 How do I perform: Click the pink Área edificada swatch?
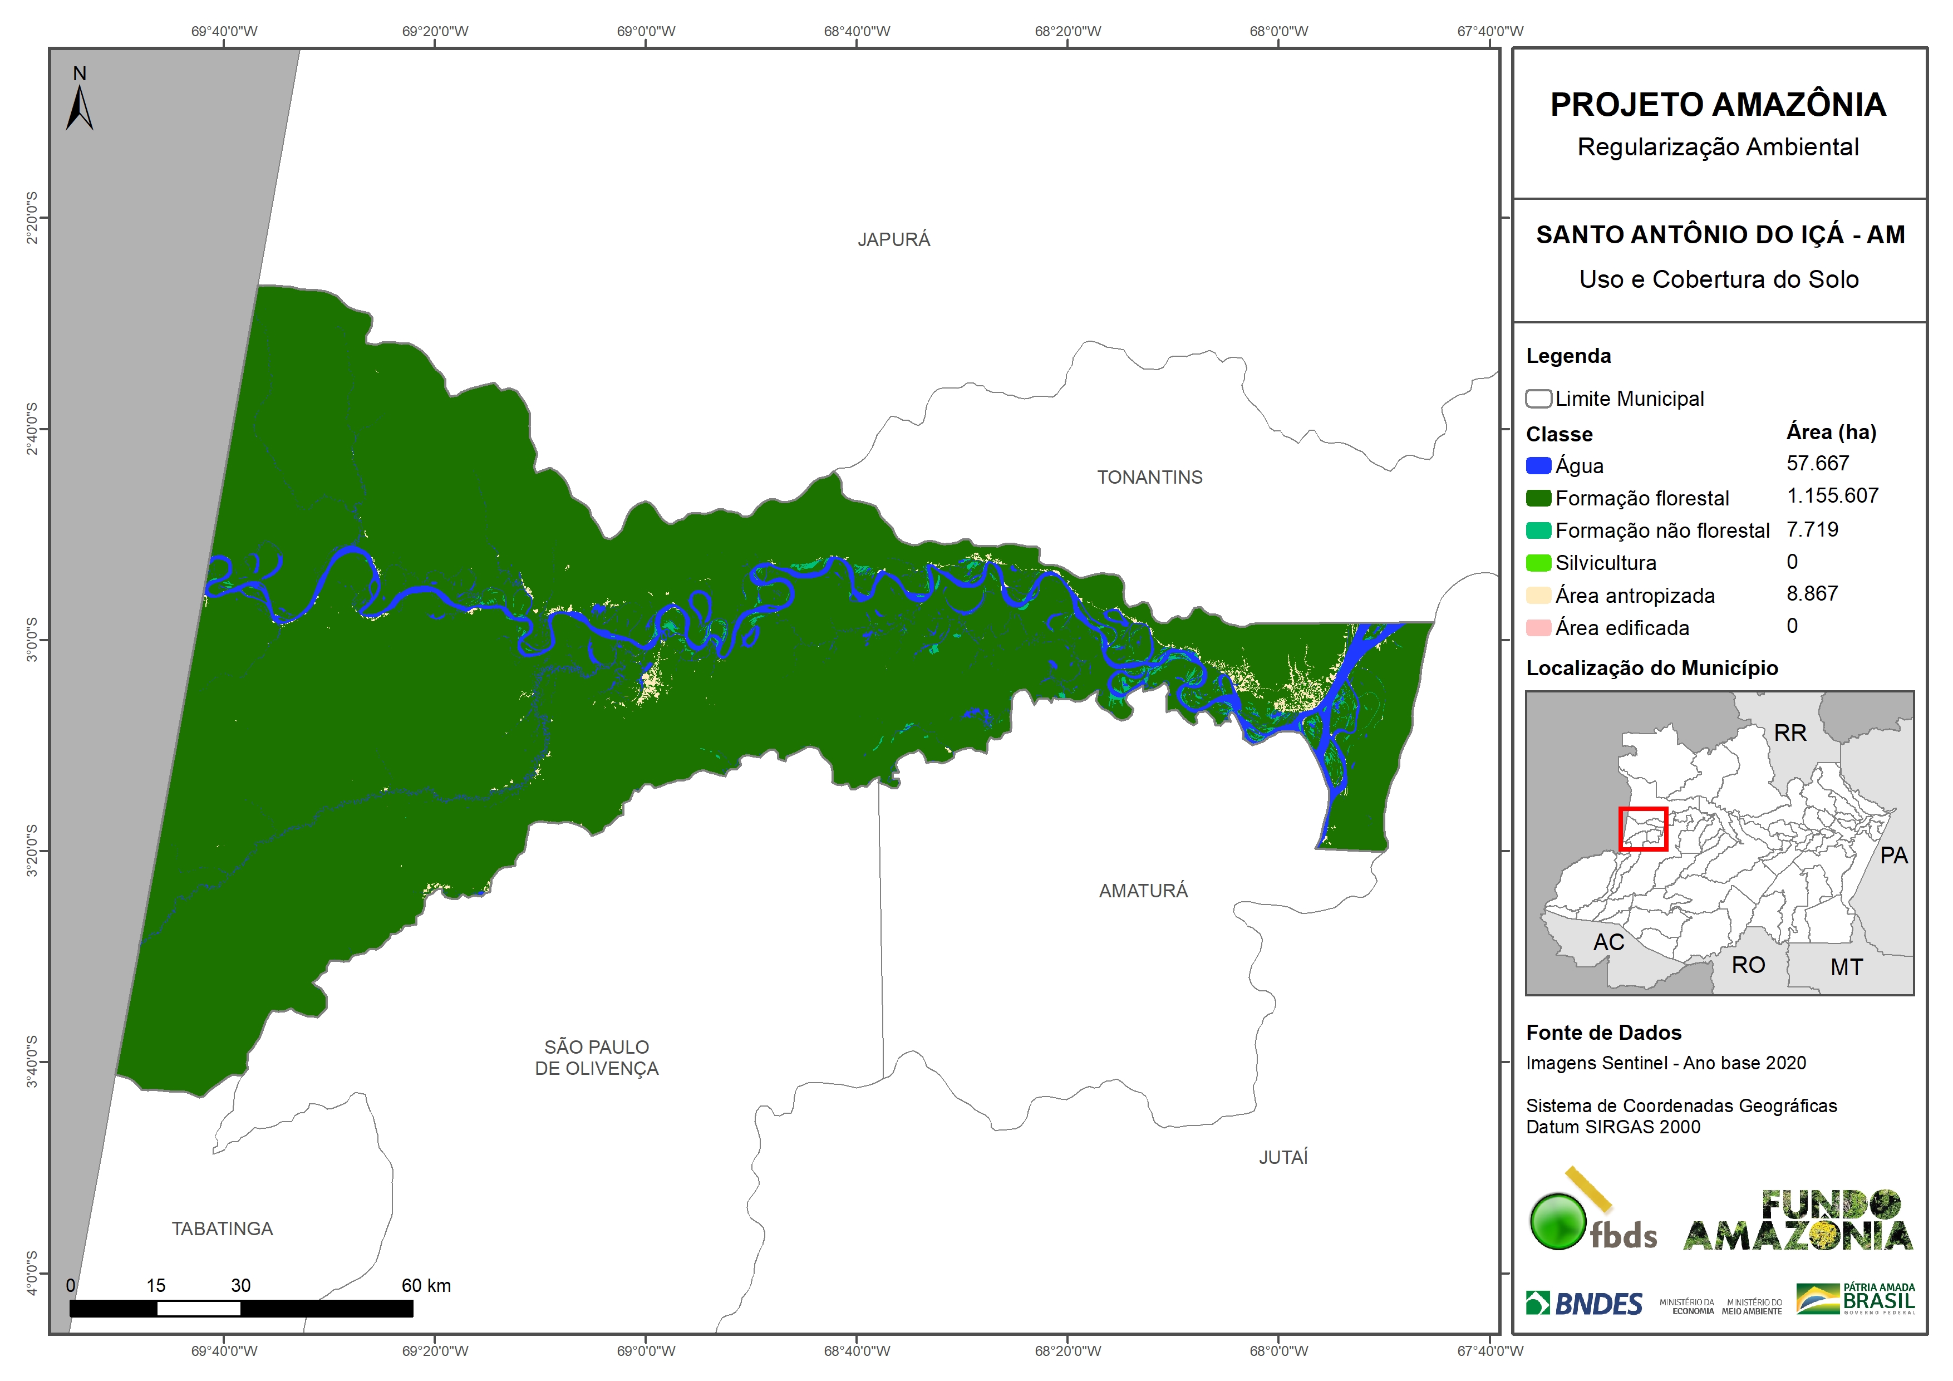click(x=1538, y=628)
